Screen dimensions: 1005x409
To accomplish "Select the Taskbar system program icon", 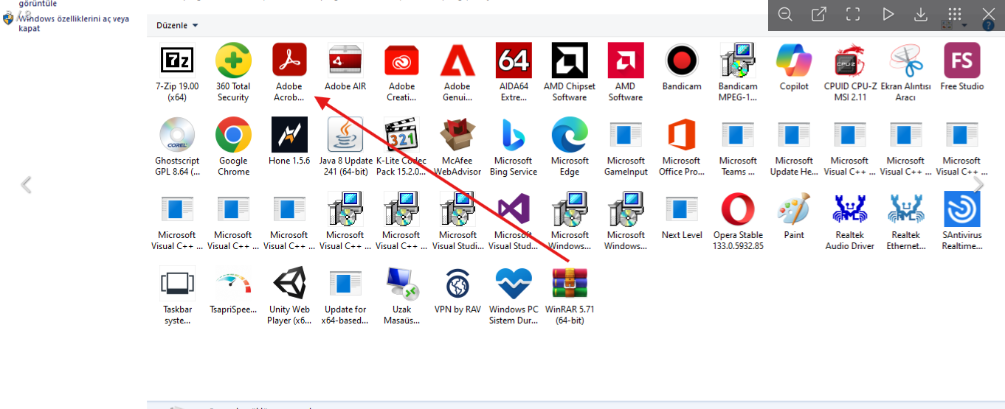I will tap(177, 284).
